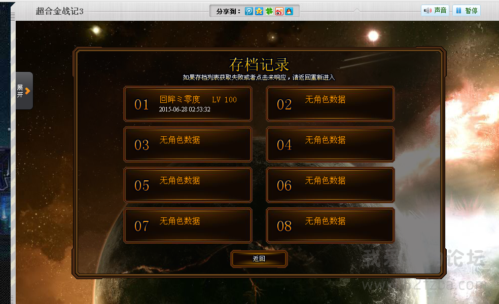Share via the green clover icon
499x304 pixels.
point(269,11)
